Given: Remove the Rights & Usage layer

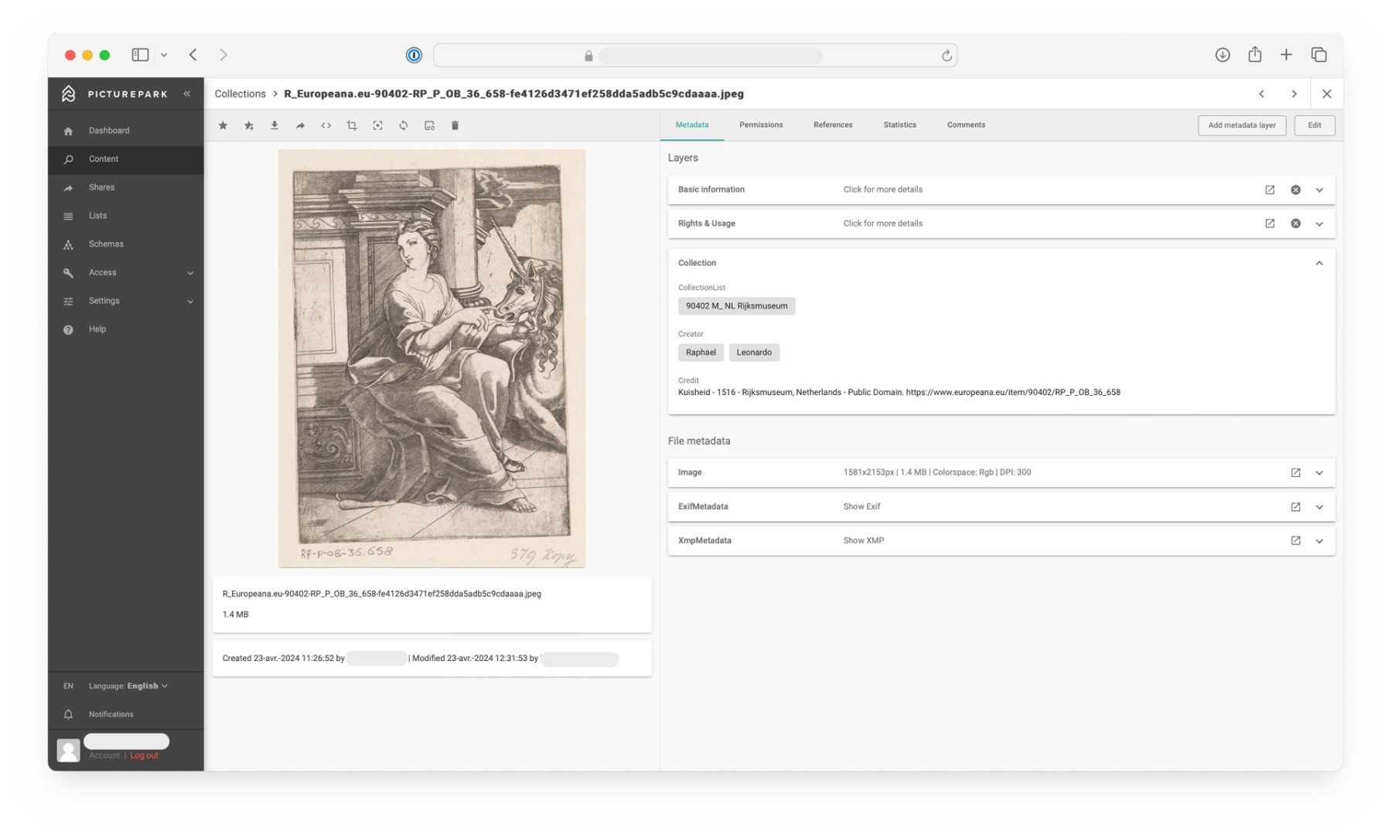Looking at the screenshot, I should click(1295, 223).
